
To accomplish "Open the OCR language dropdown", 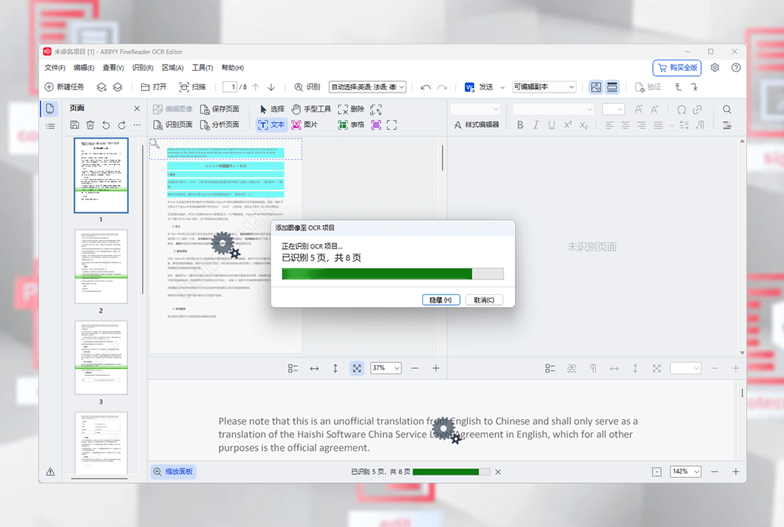I will (x=368, y=87).
